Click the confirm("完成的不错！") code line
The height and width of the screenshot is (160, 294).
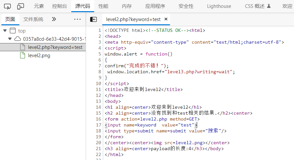(x=137, y=66)
